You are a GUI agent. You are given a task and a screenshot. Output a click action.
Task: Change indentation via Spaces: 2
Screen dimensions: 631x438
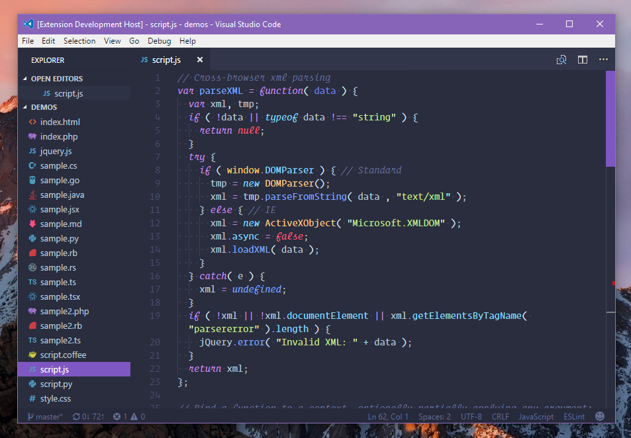point(434,417)
